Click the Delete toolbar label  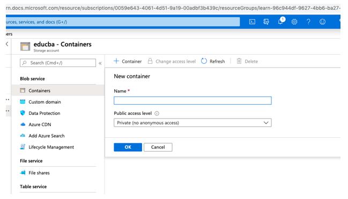(x=251, y=61)
